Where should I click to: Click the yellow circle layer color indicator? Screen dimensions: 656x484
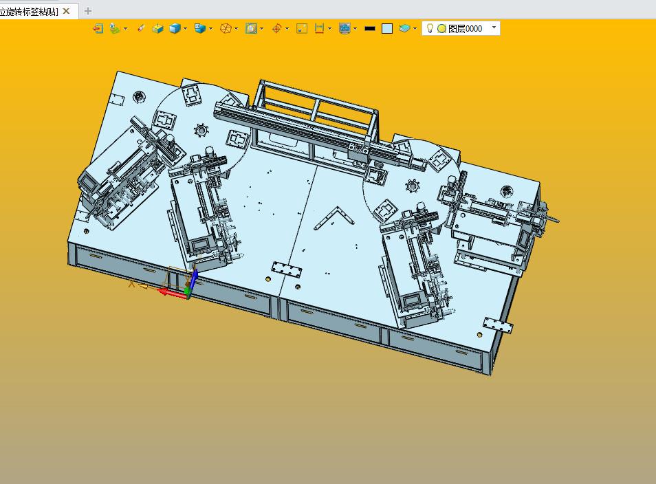(x=441, y=28)
